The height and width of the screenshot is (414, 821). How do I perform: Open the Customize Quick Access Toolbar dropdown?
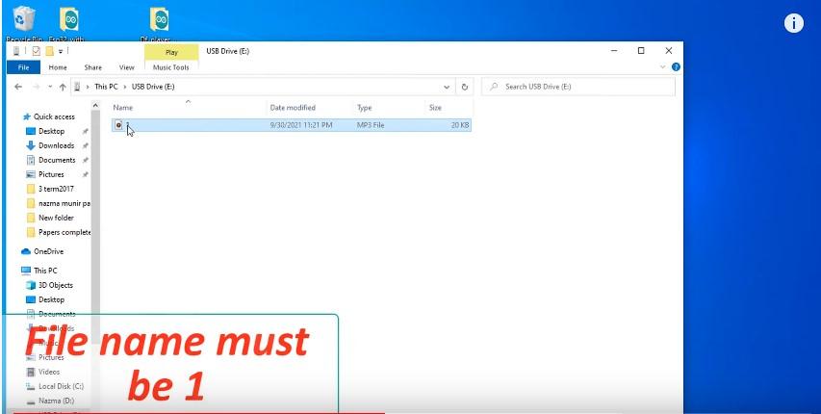[61, 51]
